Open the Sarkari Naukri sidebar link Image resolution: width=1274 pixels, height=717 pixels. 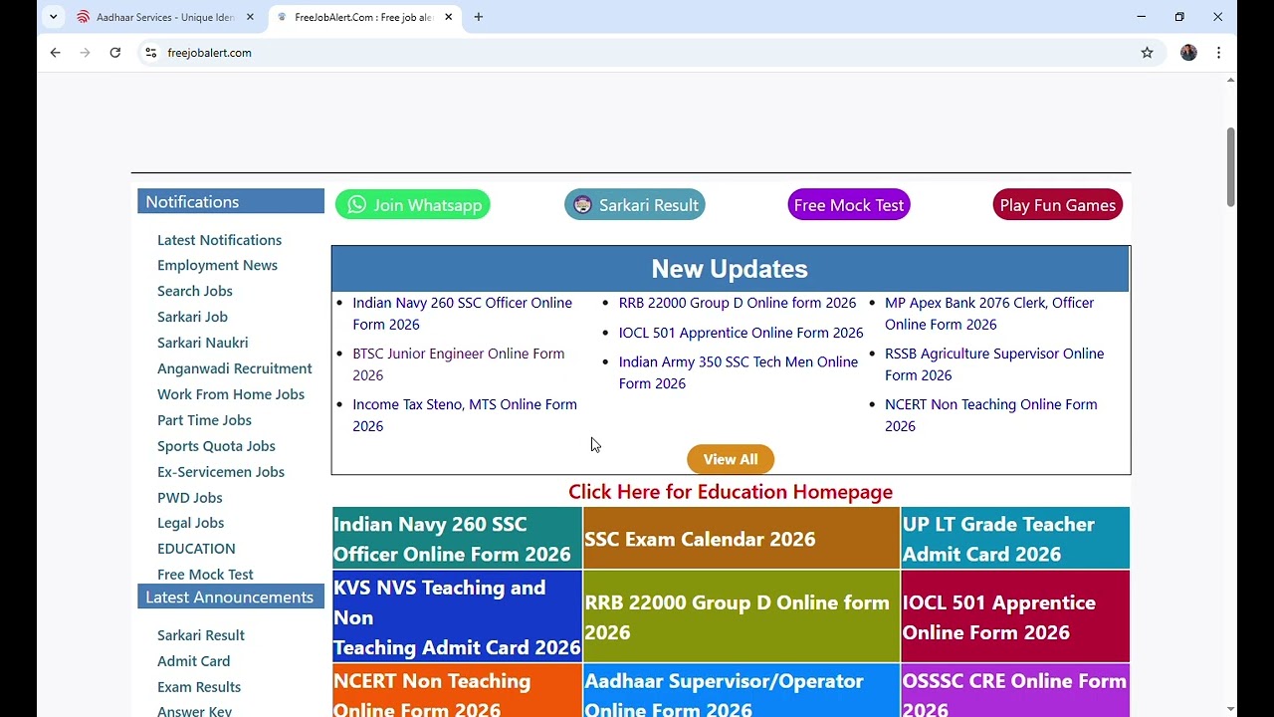[x=202, y=343]
